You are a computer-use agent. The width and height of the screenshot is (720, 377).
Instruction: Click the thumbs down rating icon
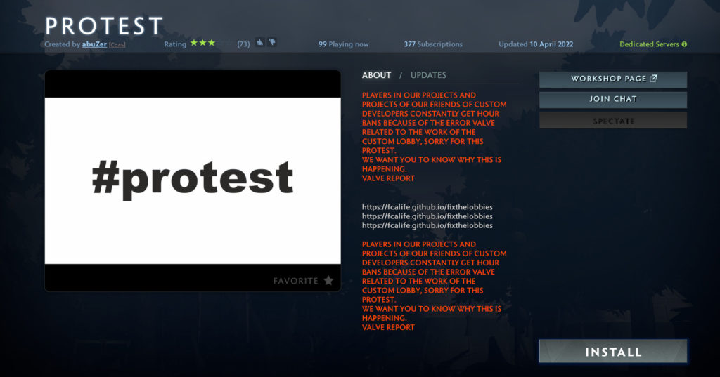tap(271, 43)
